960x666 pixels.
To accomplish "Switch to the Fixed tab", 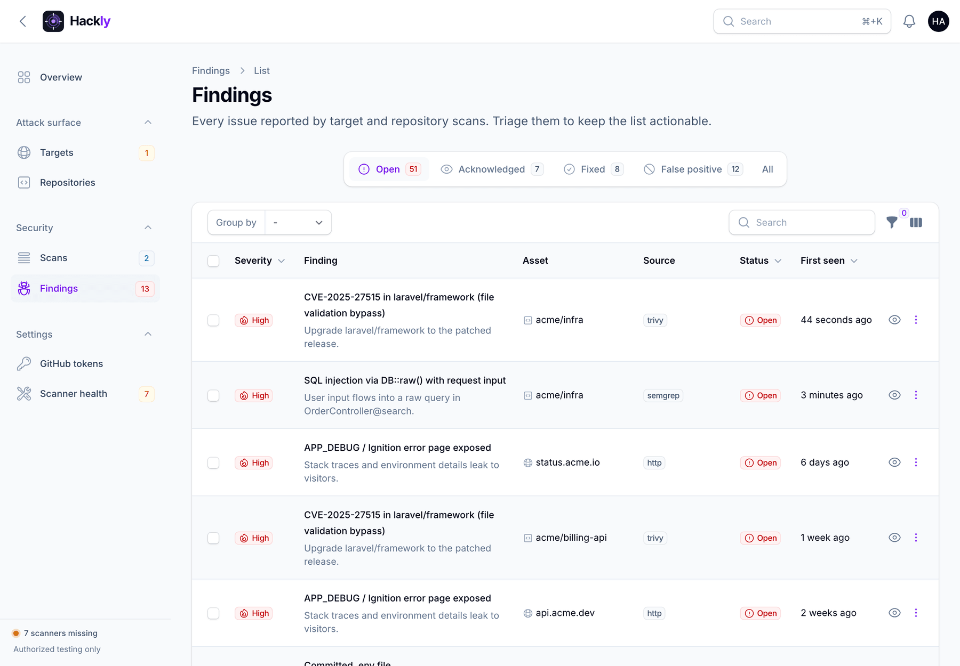I will coord(594,169).
